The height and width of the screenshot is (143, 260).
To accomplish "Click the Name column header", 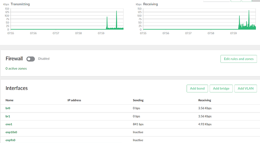I will [x=9, y=100].
